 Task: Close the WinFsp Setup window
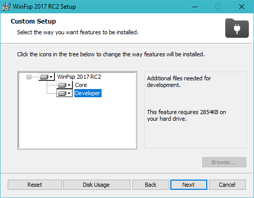(242, 7)
